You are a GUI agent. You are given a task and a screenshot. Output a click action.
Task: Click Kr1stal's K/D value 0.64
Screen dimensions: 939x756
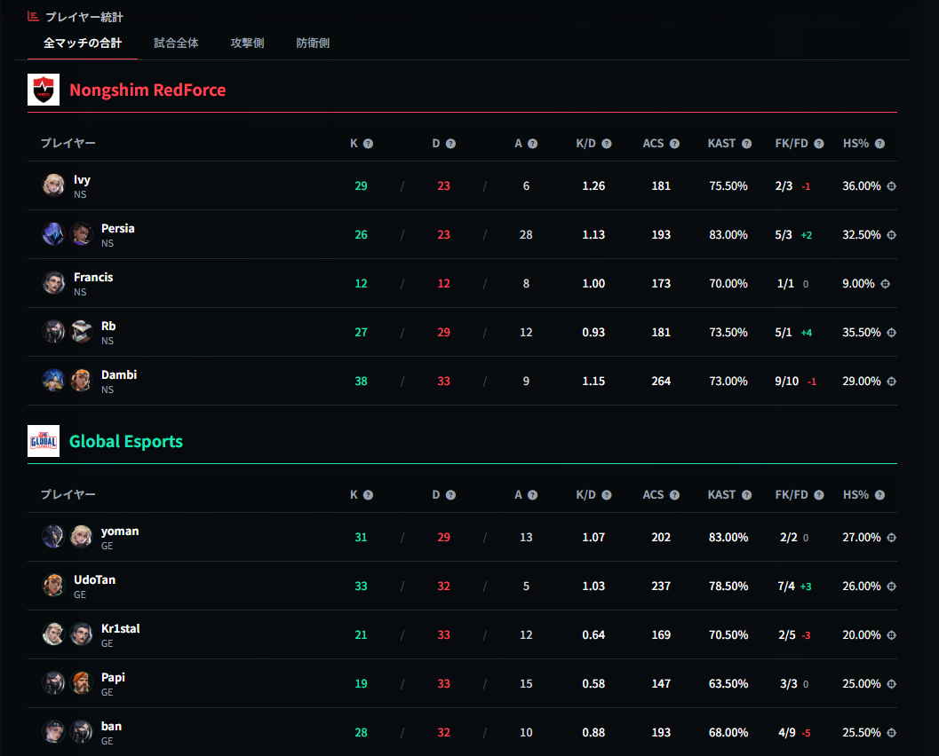coord(593,635)
